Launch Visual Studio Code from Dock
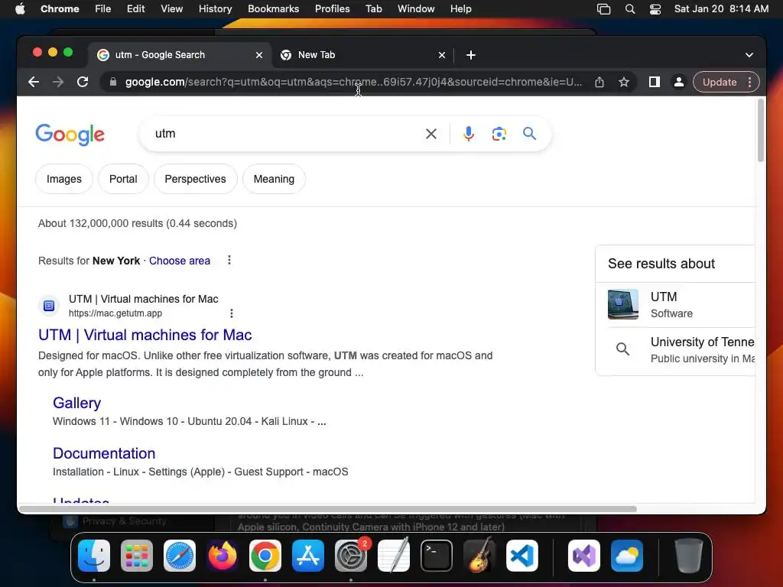The image size is (783, 587). pyautogui.click(x=522, y=556)
